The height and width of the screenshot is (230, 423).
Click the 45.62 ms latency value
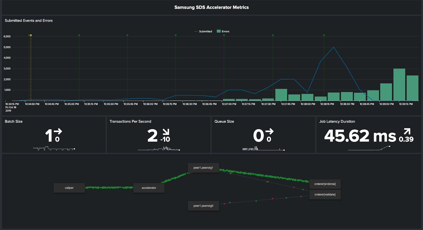[x=360, y=135]
